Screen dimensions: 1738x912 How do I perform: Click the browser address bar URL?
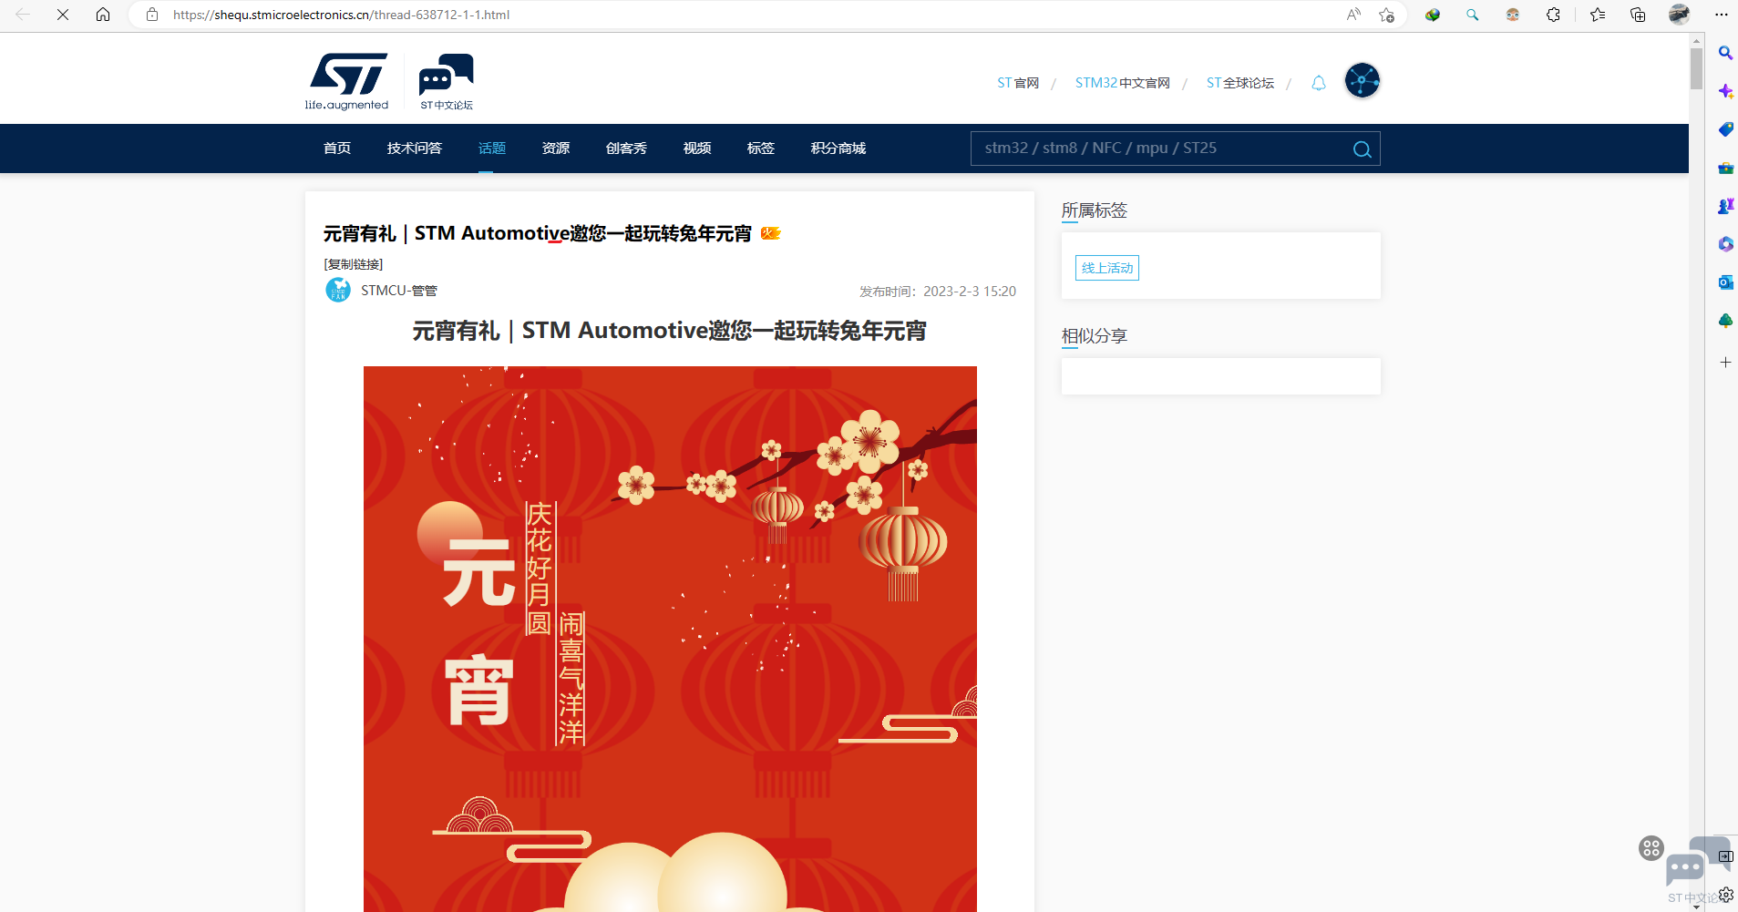tap(342, 15)
